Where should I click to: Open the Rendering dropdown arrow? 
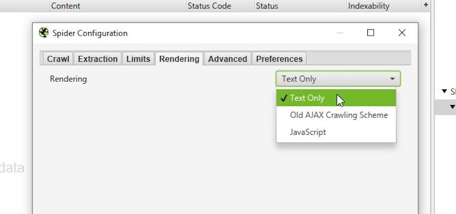coord(392,79)
